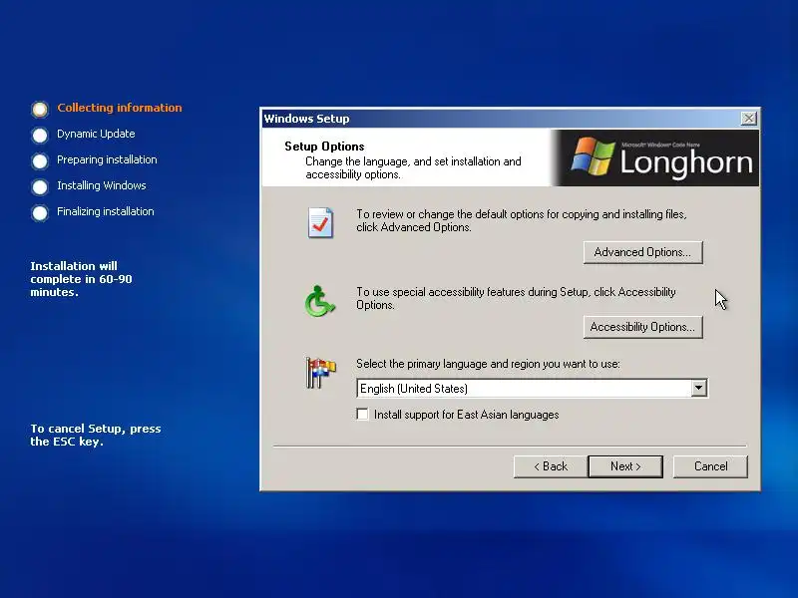Click the 'Dynamic Update' step text
This screenshot has width=798, height=598.
tap(96, 134)
